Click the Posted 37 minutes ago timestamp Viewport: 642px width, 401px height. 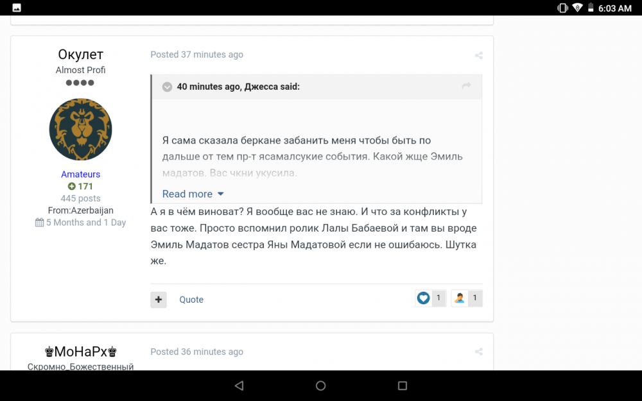click(196, 55)
